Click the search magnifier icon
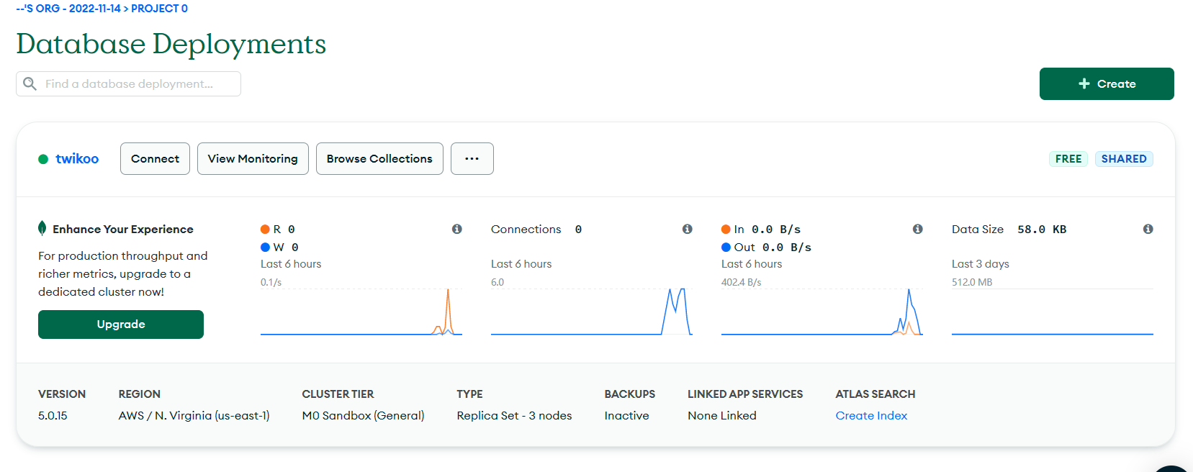The height and width of the screenshot is (472, 1193). tap(30, 83)
